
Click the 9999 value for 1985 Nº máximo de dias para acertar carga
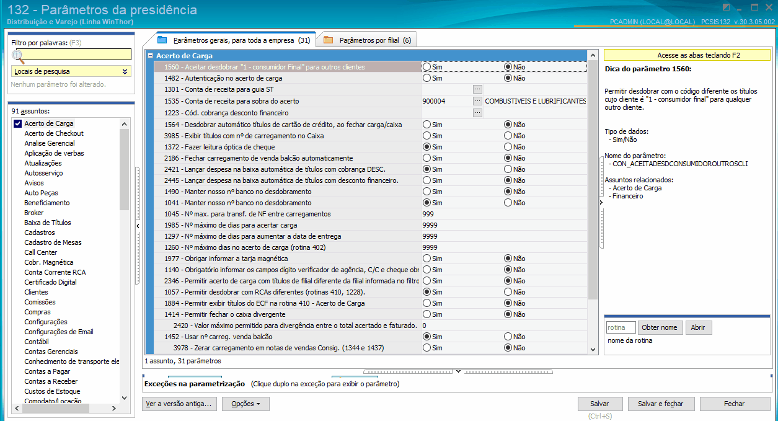click(430, 225)
